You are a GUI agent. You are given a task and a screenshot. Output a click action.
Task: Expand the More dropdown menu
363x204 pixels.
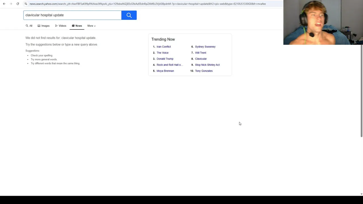(91, 26)
